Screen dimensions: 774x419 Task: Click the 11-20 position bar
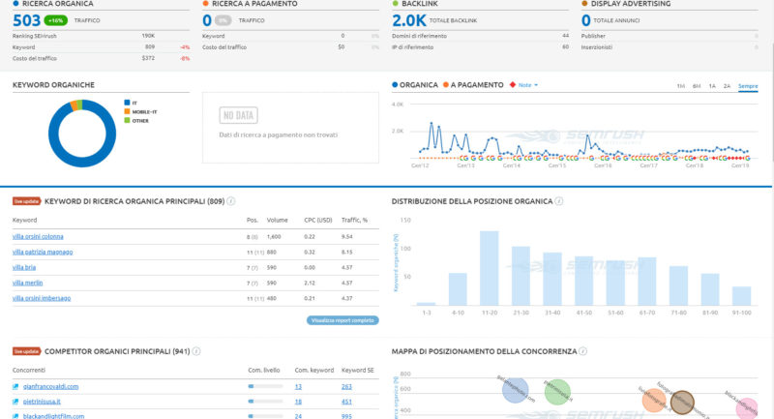coord(490,268)
